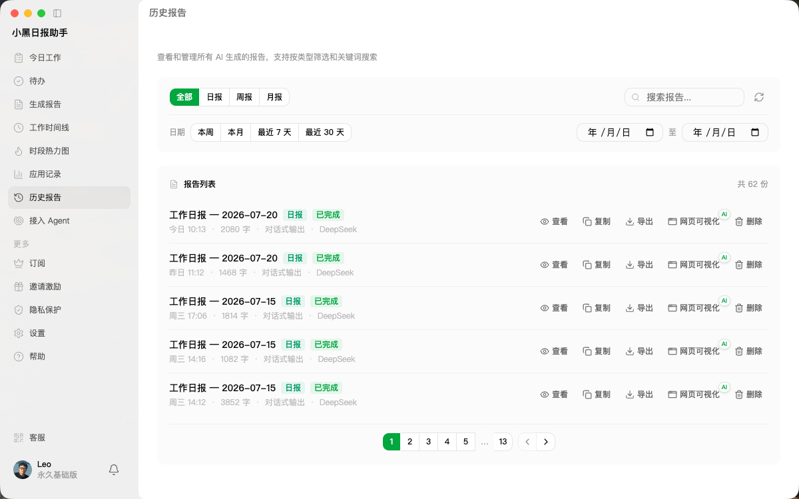Click the notification bell icon

click(114, 470)
